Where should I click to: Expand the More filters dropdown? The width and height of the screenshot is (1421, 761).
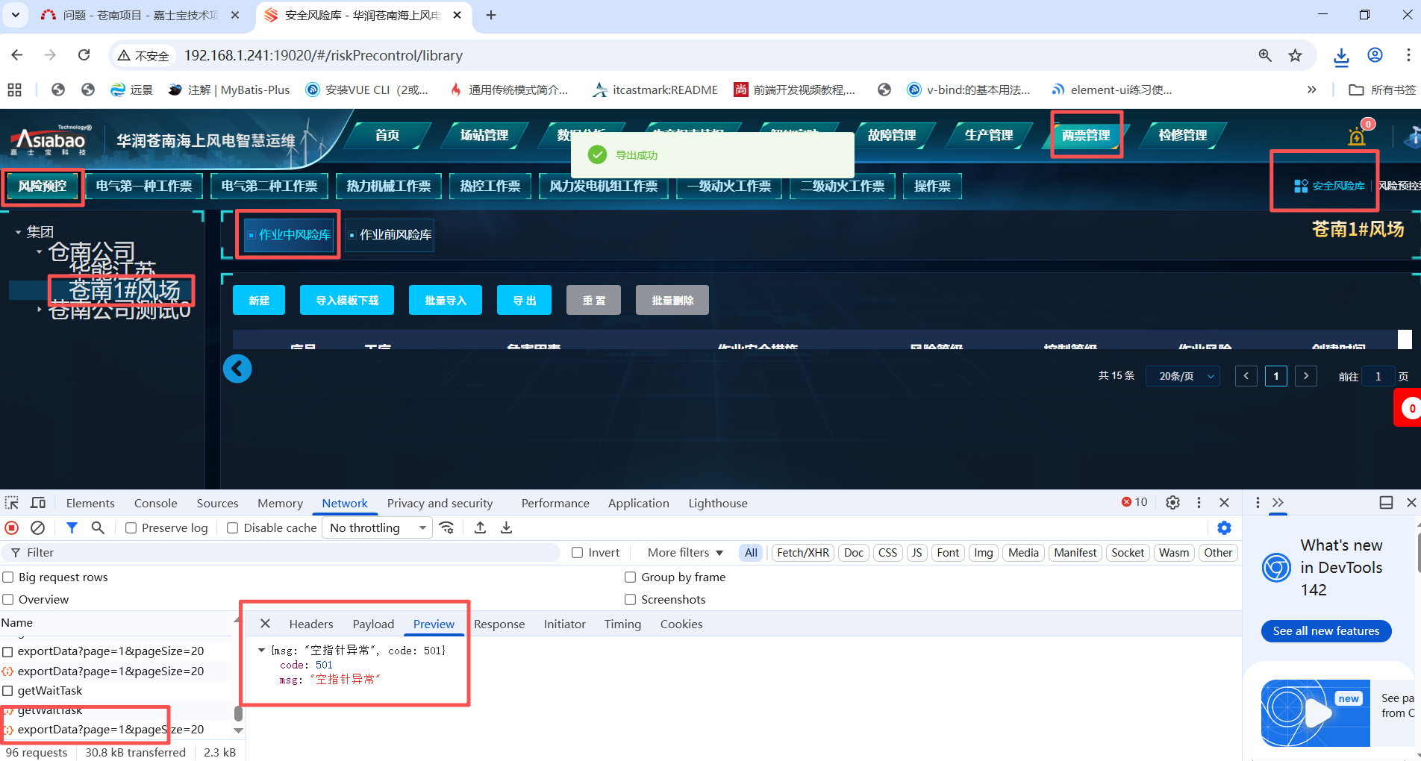pyautogui.click(x=684, y=553)
